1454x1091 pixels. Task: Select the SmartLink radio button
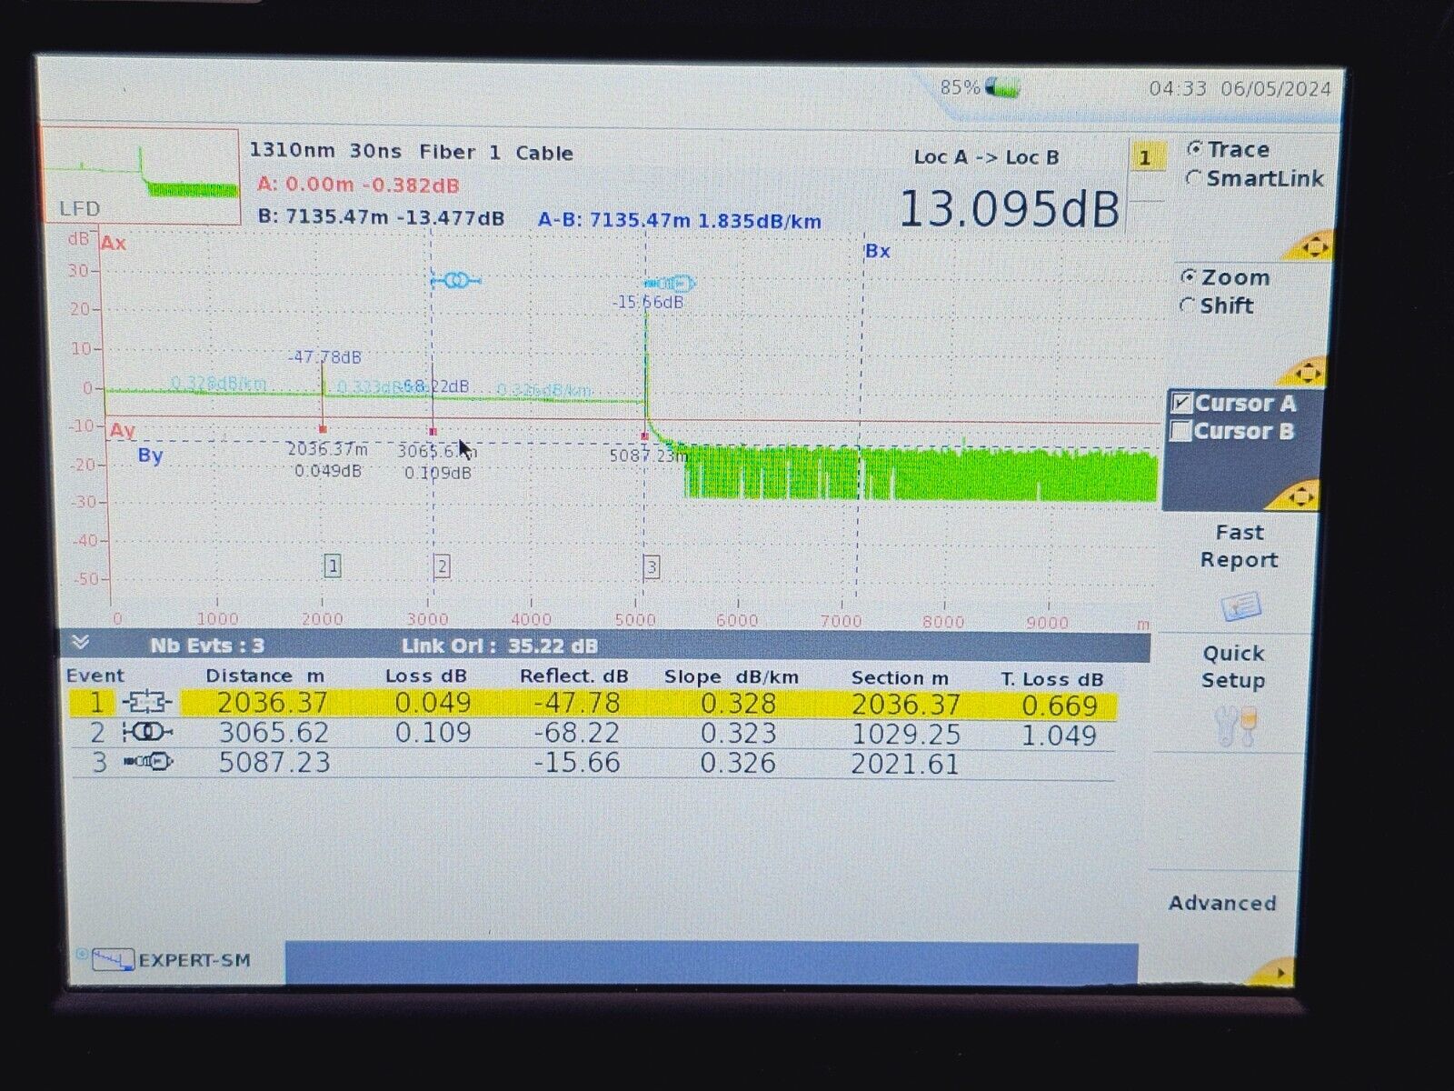[1194, 179]
